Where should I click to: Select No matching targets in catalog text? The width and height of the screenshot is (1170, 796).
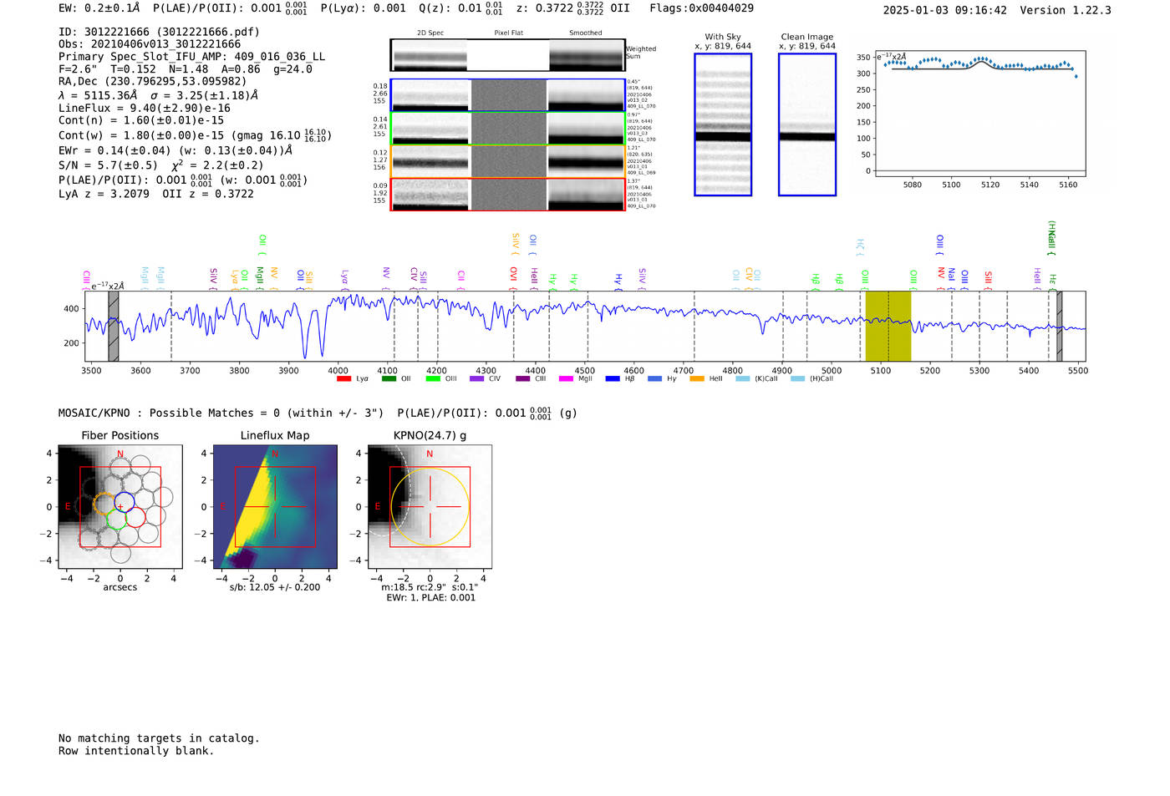pos(159,738)
